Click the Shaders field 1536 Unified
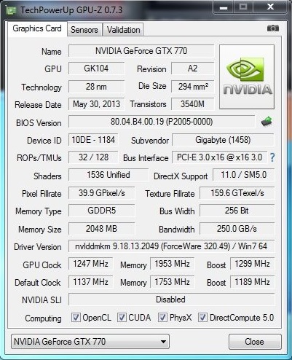Image resolution: width=292 pixels, height=360 pixels. pos(108,175)
